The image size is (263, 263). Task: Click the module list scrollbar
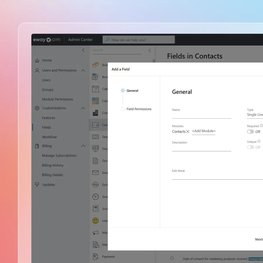(x=154, y=60)
